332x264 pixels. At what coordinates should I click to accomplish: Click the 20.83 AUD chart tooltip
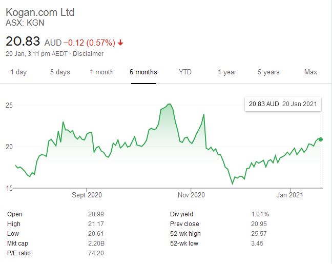coord(283,104)
